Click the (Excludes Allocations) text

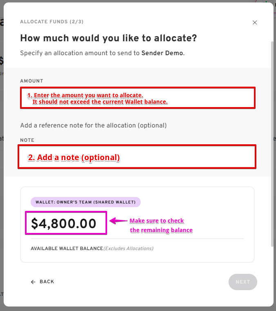tap(128, 248)
